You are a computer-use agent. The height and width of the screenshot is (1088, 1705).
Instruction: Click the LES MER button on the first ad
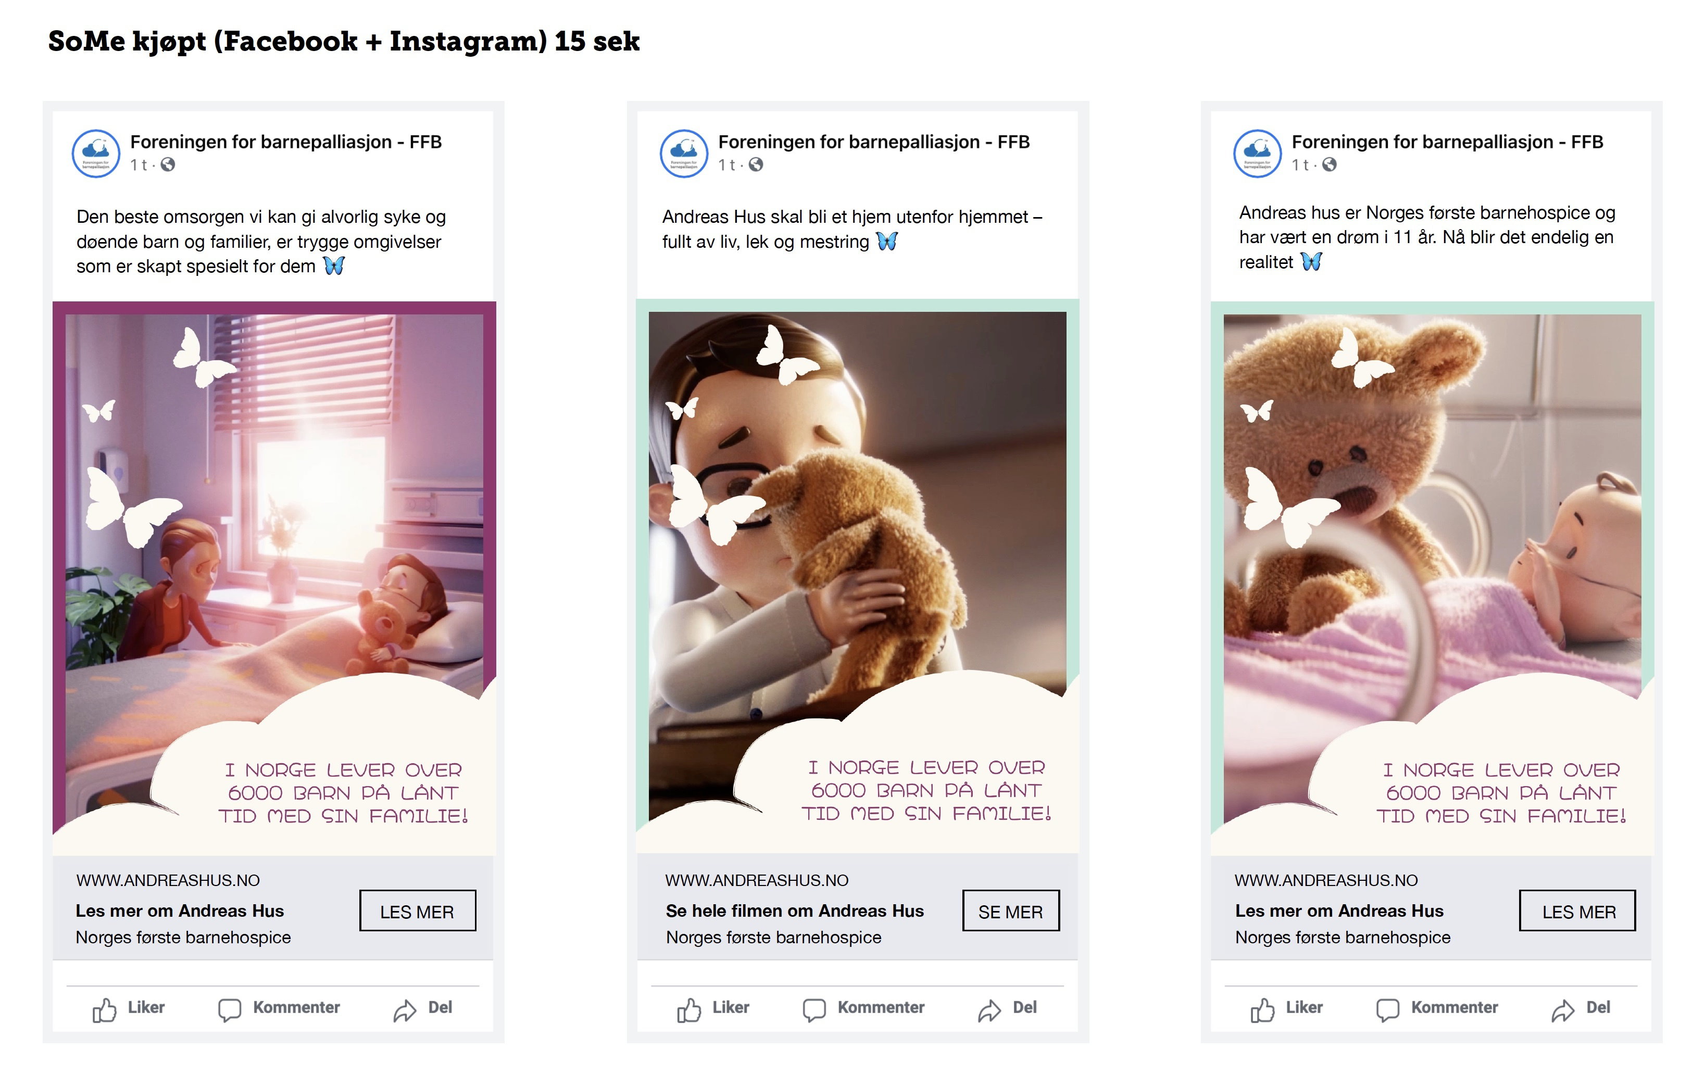pyautogui.click(x=417, y=911)
